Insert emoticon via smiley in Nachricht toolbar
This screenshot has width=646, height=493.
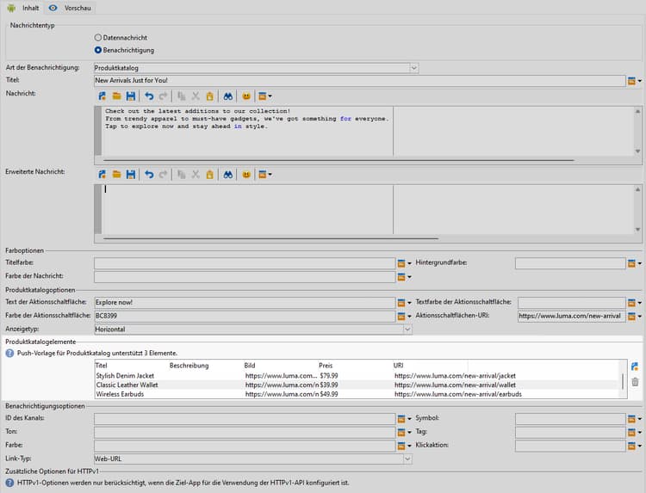(x=246, y=96)
